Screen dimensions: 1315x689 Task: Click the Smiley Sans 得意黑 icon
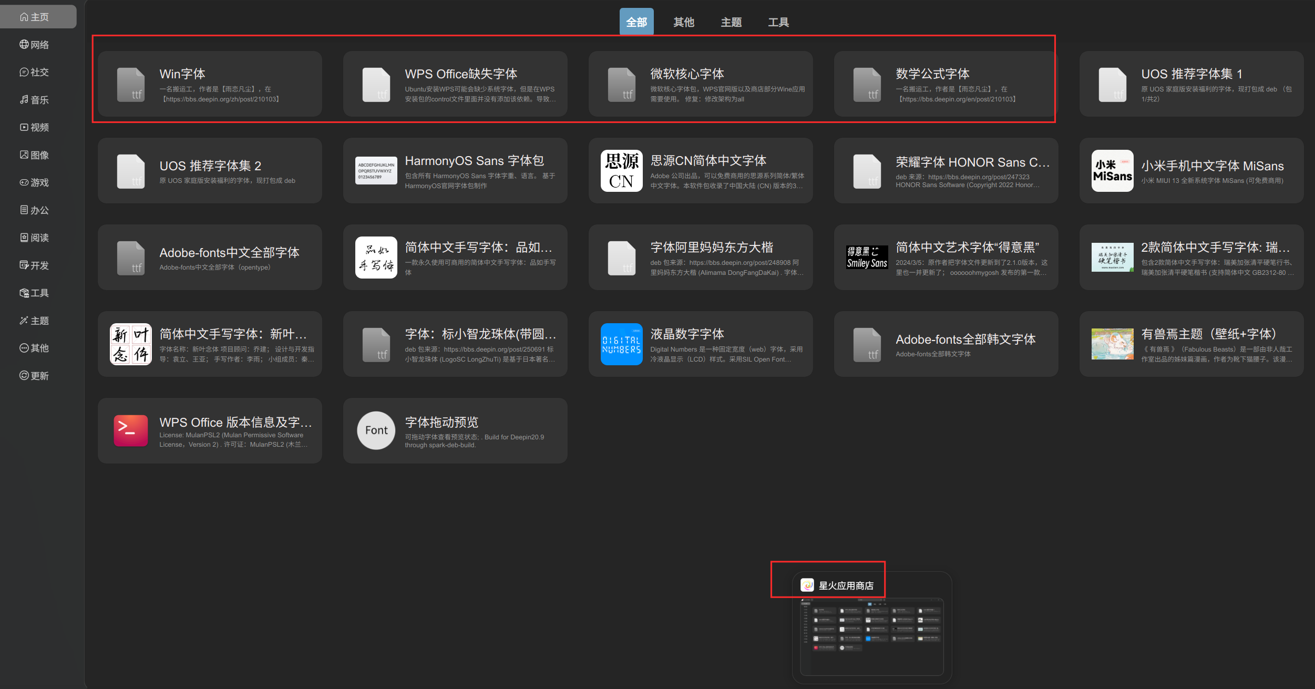[867, 258]
